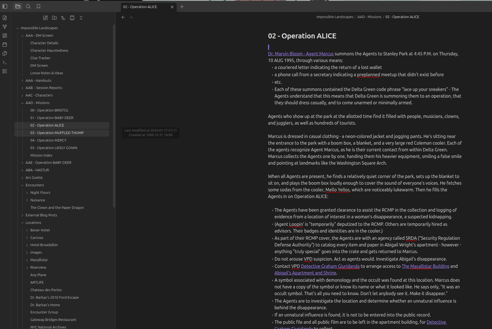Toggle the left sidebar panel
492x329 pixels.
pos(5,6)
